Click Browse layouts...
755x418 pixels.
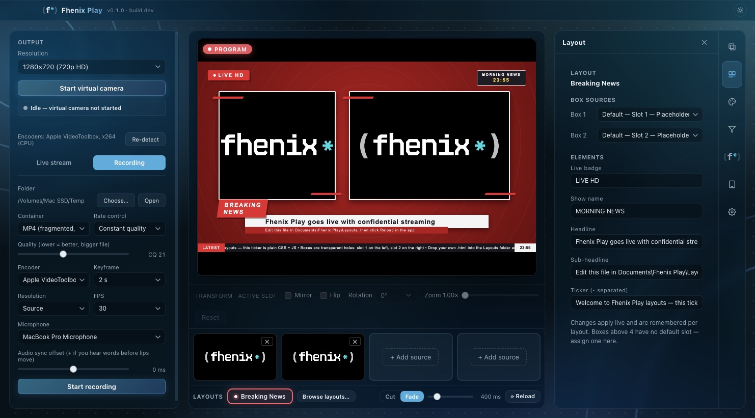326,397
